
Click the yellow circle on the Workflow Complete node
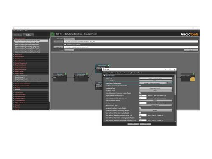192,79
